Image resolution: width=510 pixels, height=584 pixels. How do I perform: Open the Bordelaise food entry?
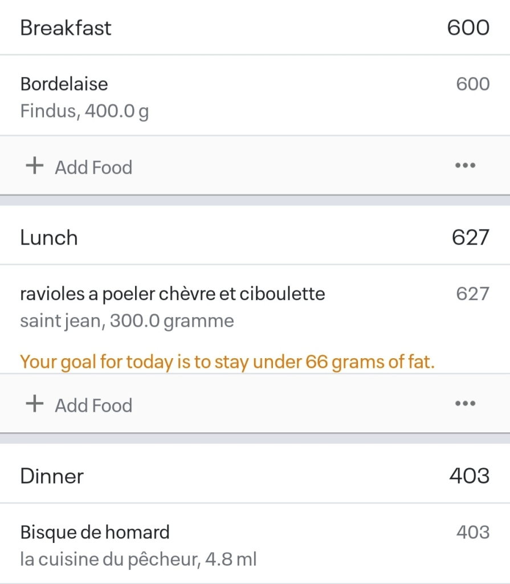click(x=64, y=84)
